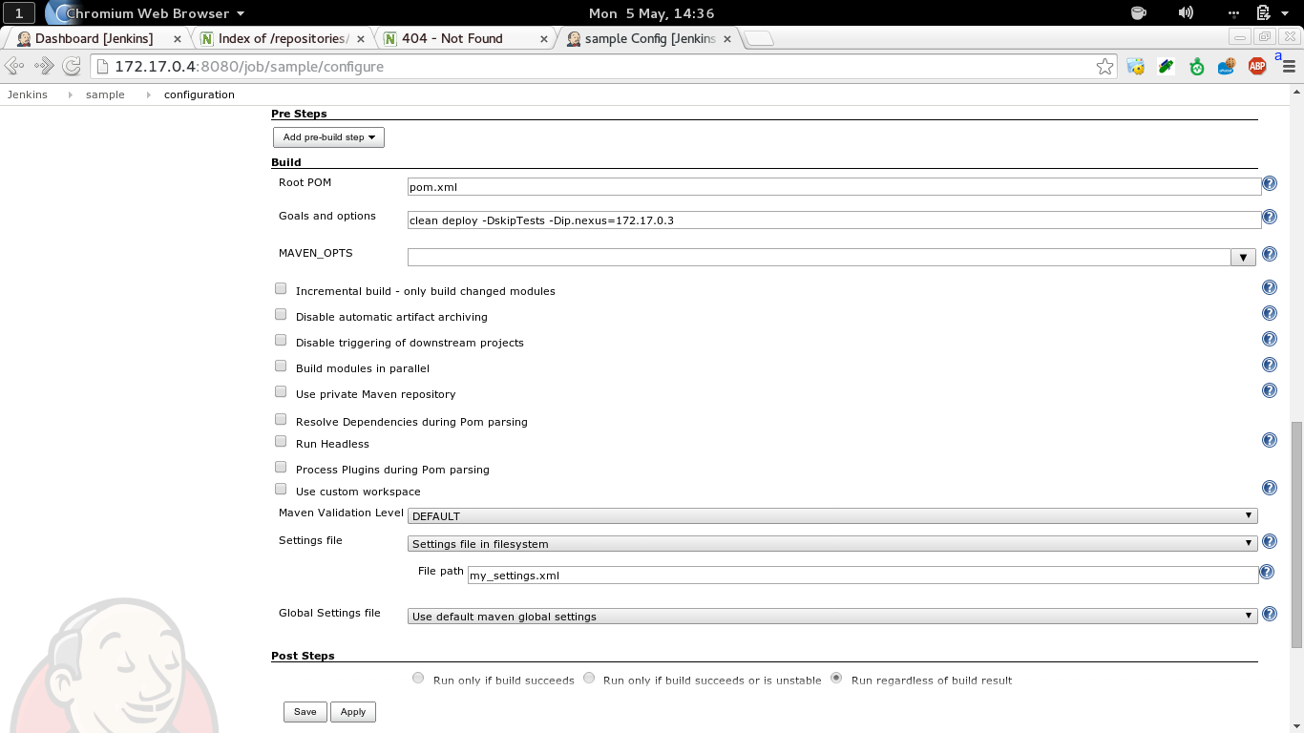Enable Build modules in parallel
Image resolution: width=1304 pixels, height=733 pixels.
click(x=281, y=366)
